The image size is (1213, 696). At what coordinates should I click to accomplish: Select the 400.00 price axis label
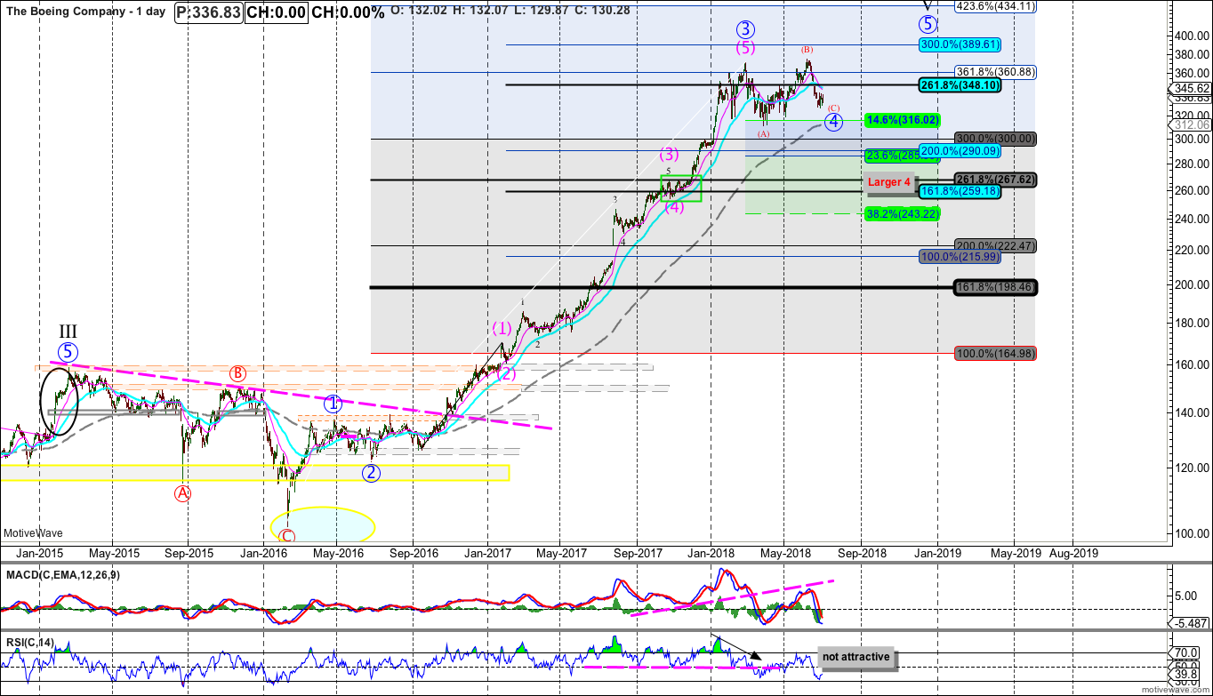1193,36
